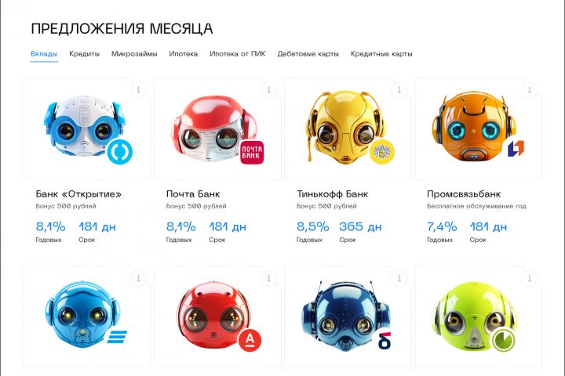Go to the Кредитные карты tab

[x=381, y=54]
